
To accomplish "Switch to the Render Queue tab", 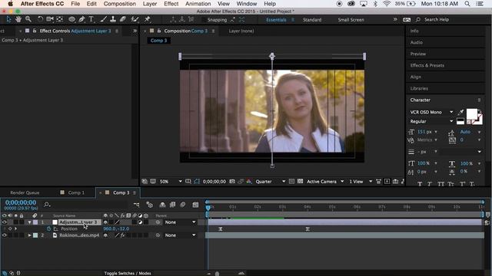I will [25, 192].
